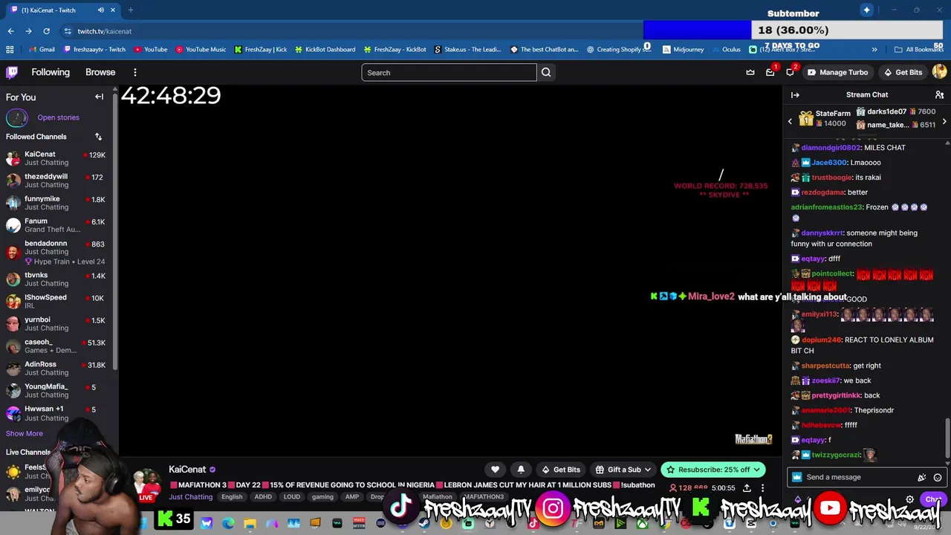
Task: Click the LOUD stream tag
Action: 291,497
